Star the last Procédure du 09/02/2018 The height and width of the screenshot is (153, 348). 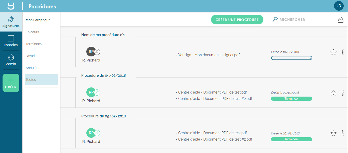pyautogui.click(x=334, y=133)
